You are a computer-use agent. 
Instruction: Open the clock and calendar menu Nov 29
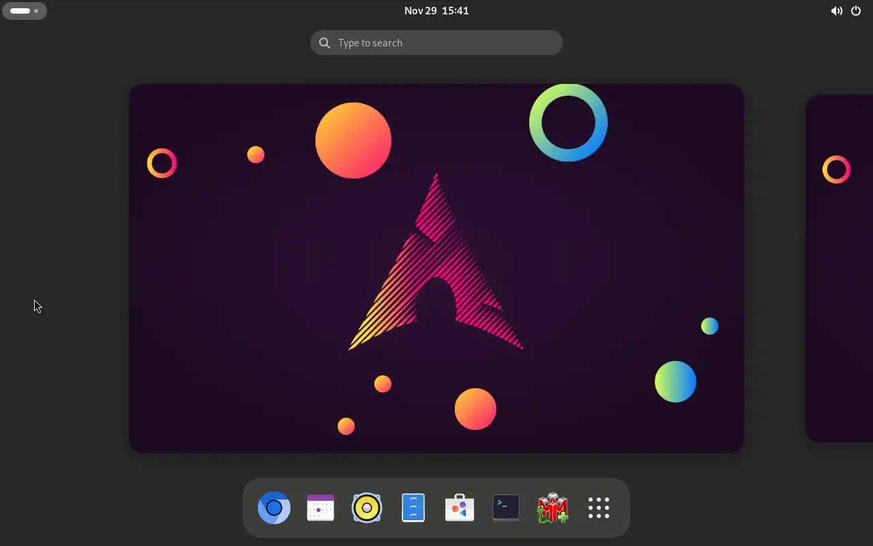pos(436,10)
